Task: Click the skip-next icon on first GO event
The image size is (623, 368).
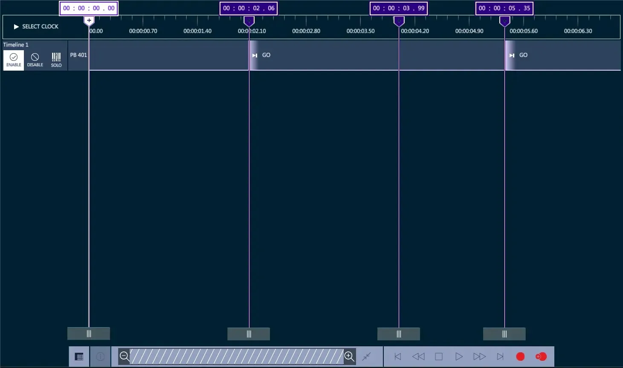Action: pyautogui.click(x=255, y=55)
